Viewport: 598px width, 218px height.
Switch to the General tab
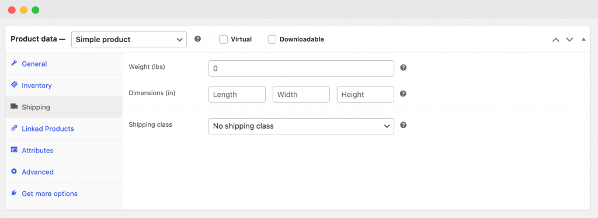64,64
